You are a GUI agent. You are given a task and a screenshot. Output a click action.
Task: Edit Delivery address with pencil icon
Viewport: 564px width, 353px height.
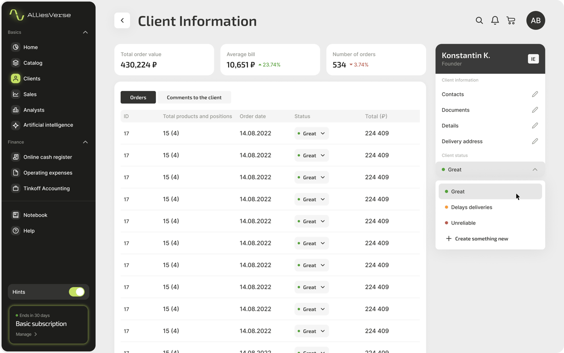tap(535, 141)
